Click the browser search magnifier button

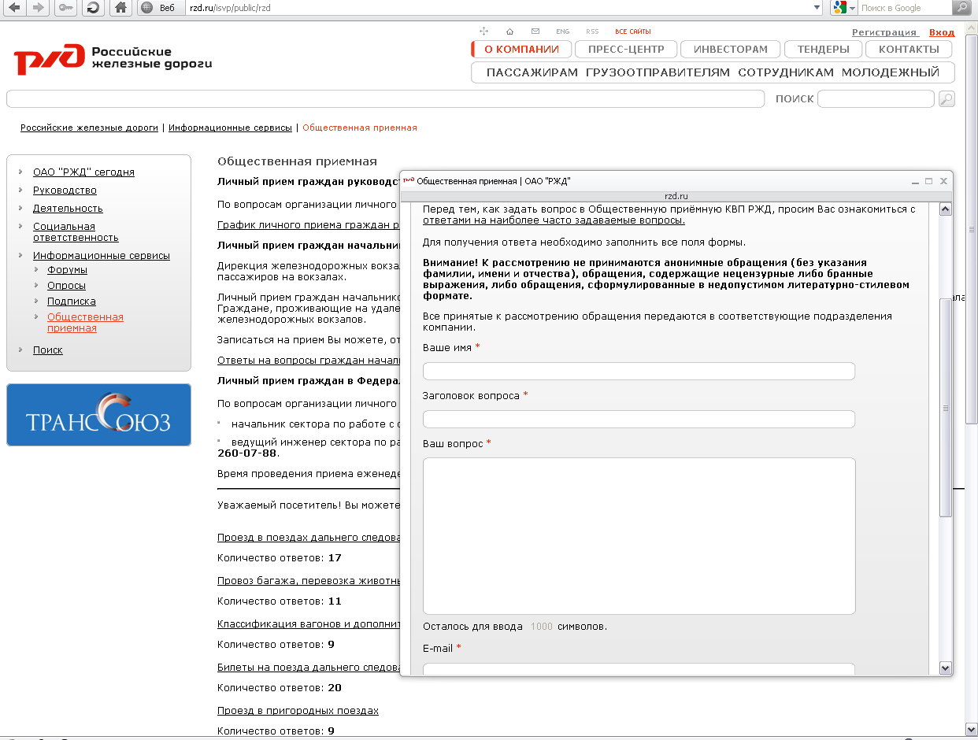(x=961, y=8)
